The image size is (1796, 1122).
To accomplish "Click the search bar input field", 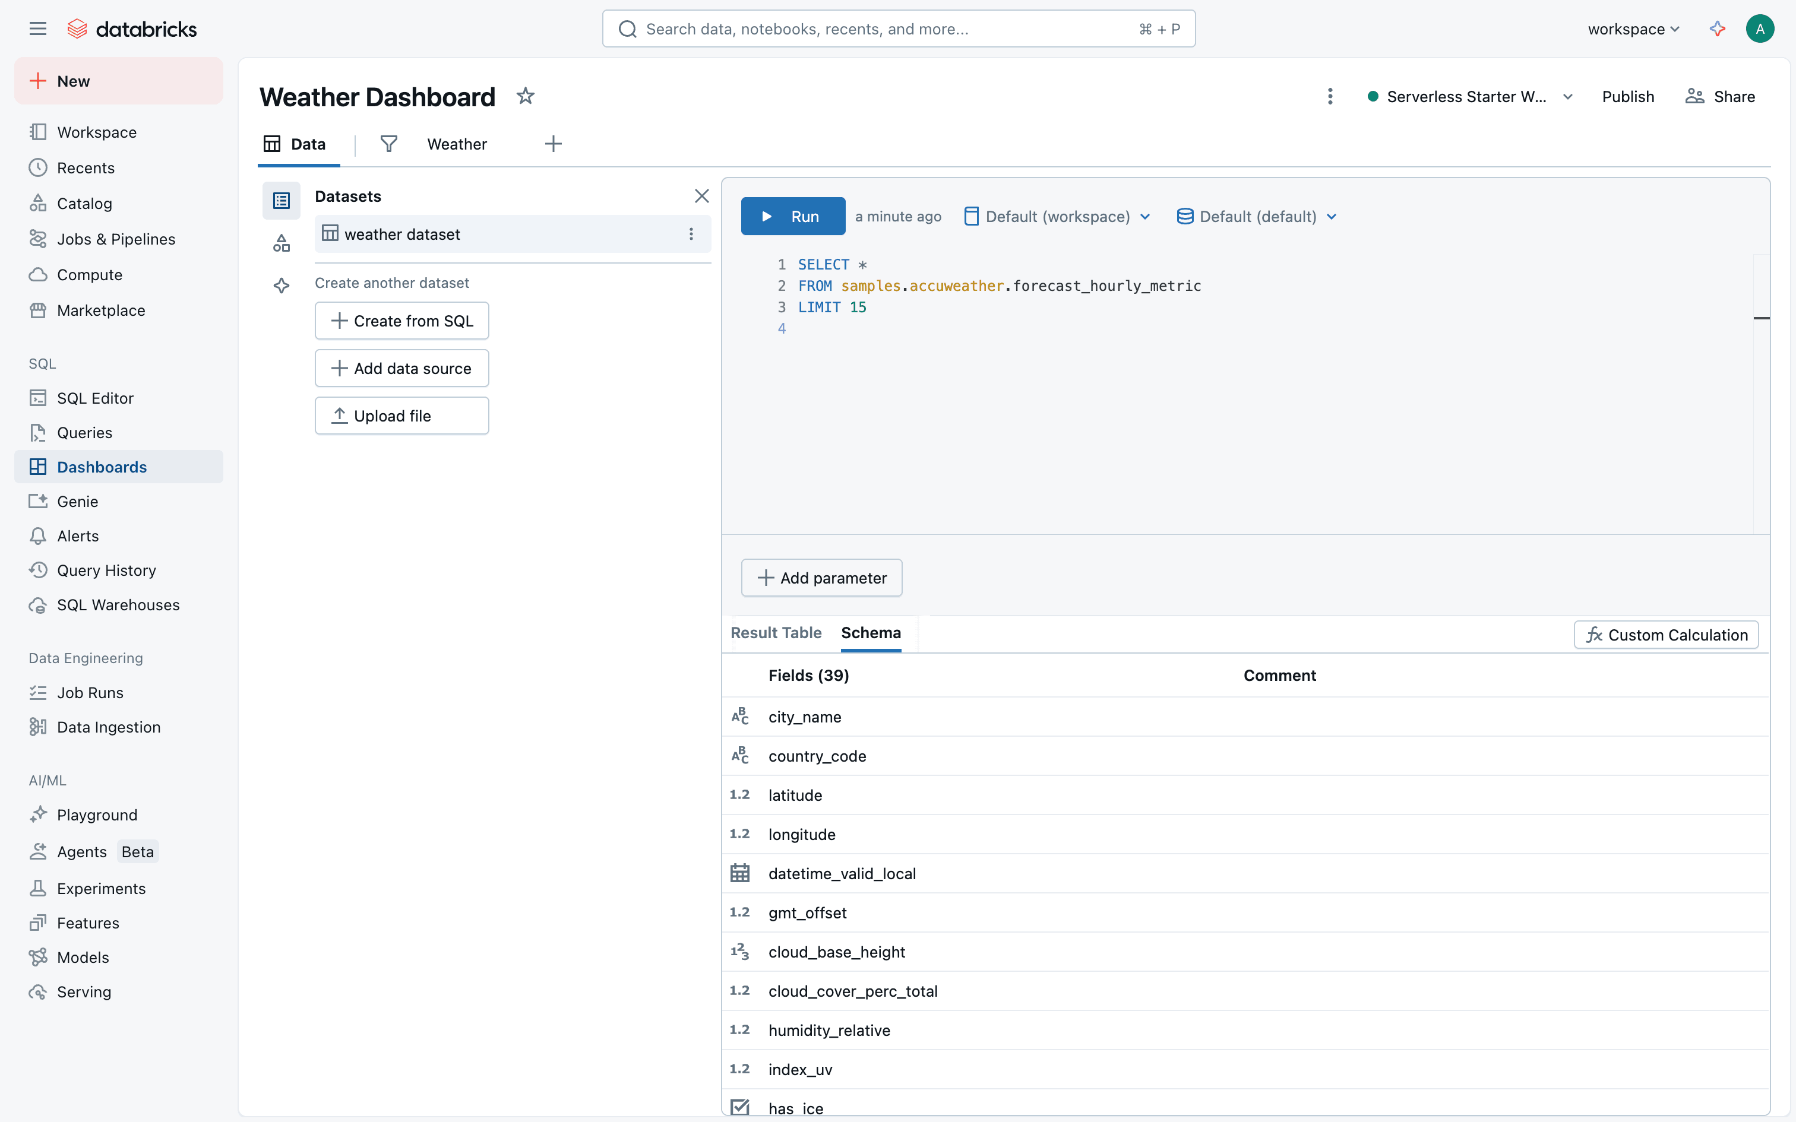I will tap(883, 29).
